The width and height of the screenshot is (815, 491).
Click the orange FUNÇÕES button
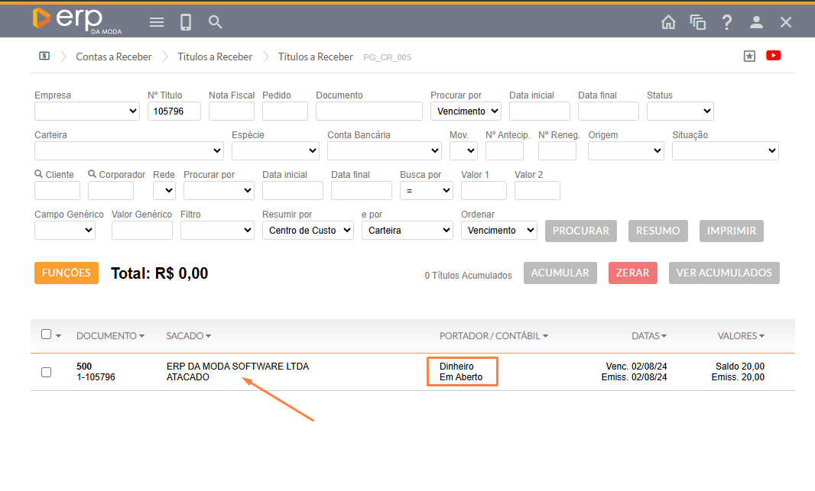67,273
